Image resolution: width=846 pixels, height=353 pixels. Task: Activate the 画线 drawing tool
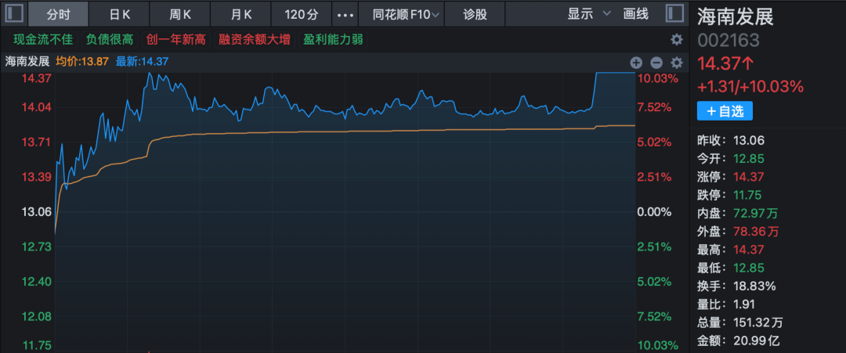tap(635, 14)
